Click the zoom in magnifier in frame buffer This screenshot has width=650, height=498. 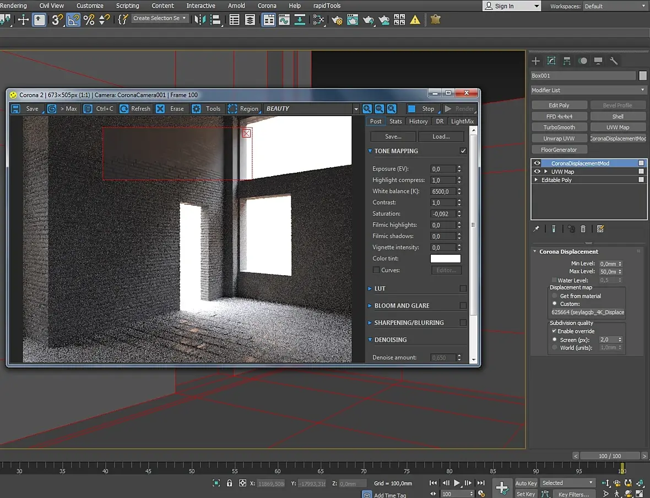367,108
